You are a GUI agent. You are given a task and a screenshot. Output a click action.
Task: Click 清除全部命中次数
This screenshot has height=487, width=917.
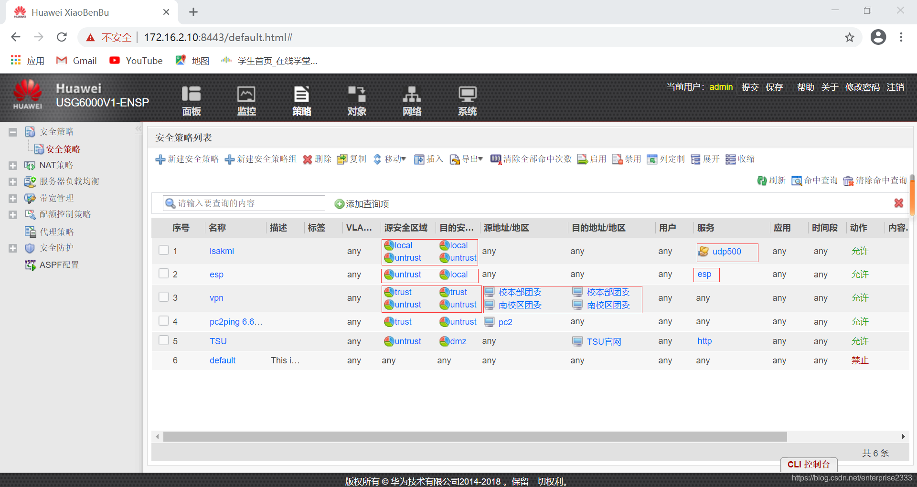tap(531, 159)
